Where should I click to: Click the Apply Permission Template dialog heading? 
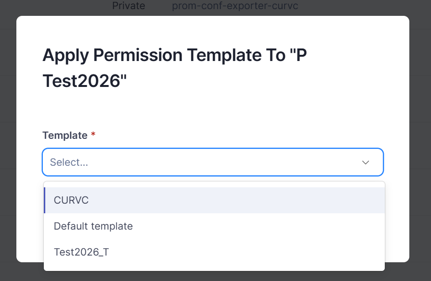tap(174, 68)
